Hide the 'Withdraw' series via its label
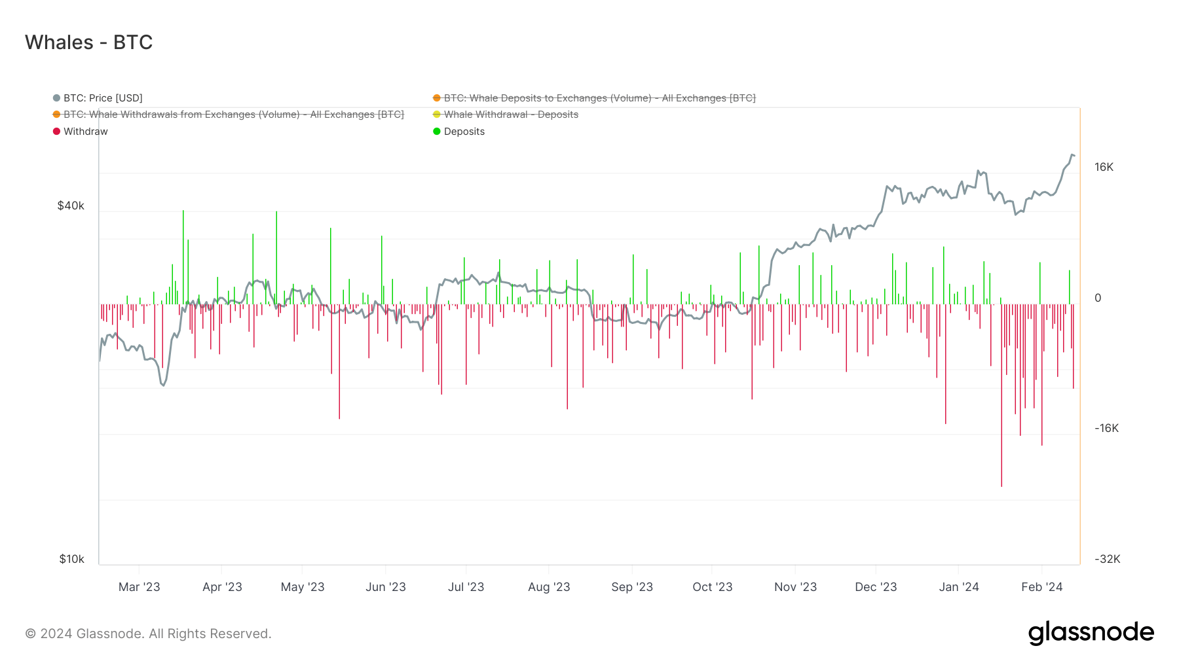 (x=86, y=132)
